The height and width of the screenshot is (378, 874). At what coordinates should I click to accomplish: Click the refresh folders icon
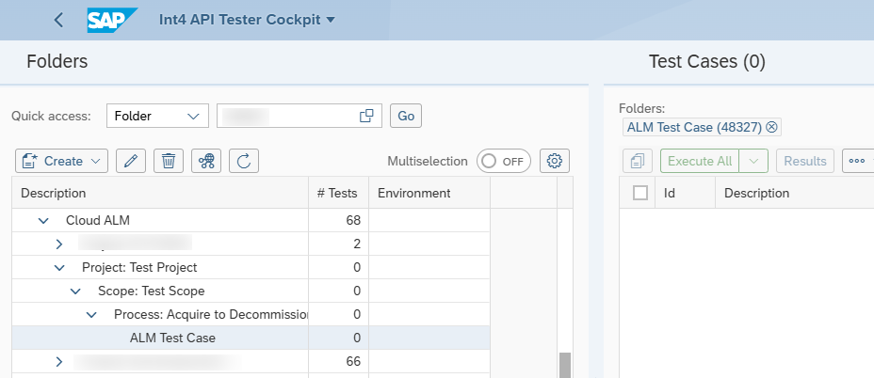click(x=244, y=161)
